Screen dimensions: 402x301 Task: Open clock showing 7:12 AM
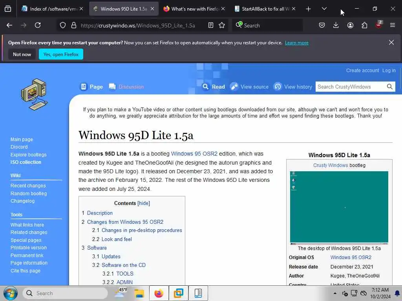[x=380, y=293]
